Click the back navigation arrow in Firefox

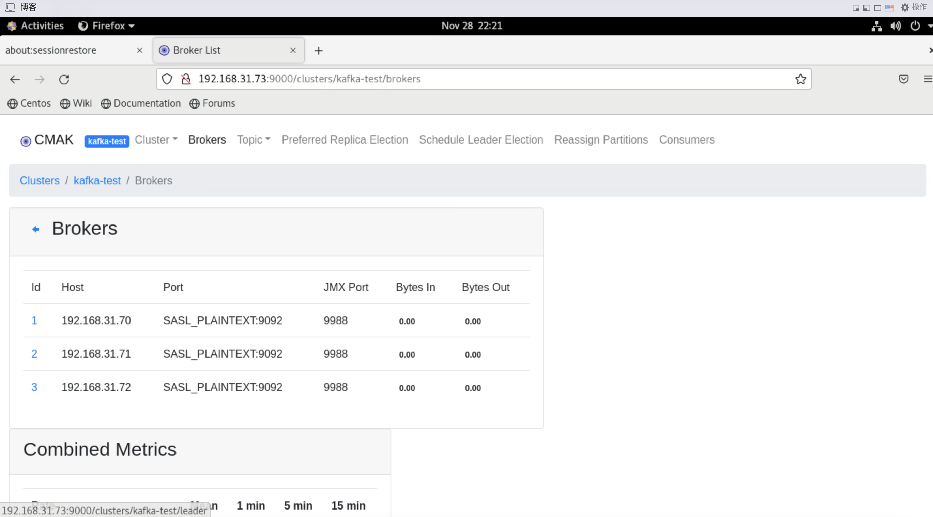[15, 79]
